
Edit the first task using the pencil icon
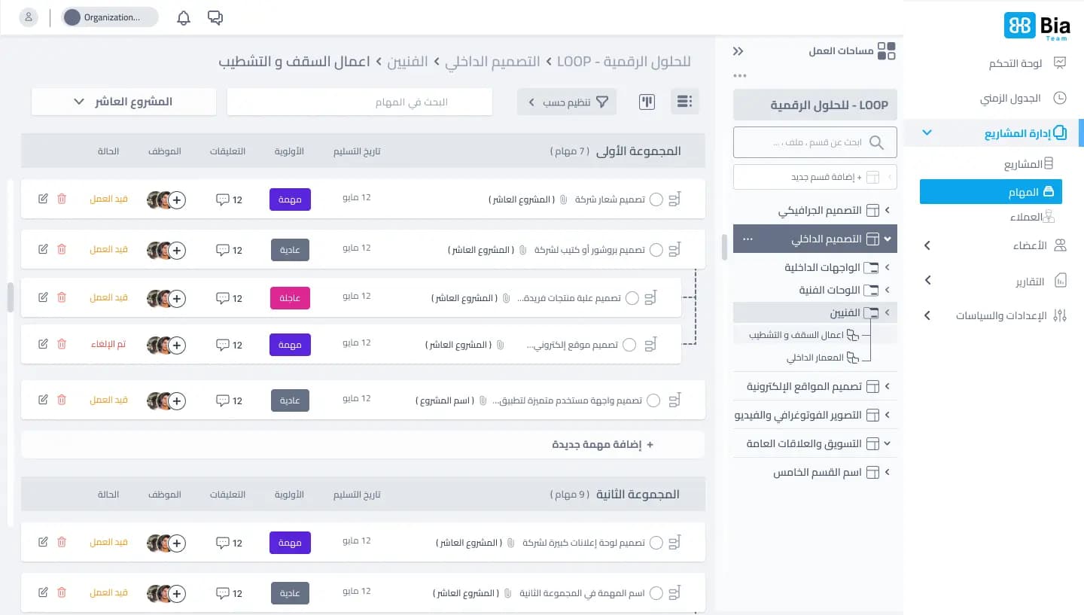[43, 199]
